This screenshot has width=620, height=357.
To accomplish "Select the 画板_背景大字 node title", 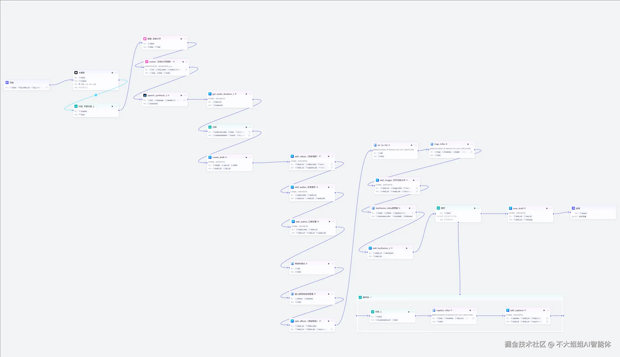I will [154, 39].
